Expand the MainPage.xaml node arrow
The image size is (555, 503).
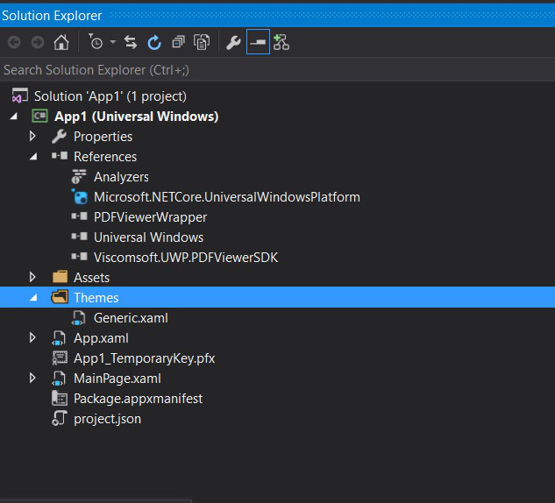pyautogui.click(x=33, y=379)
